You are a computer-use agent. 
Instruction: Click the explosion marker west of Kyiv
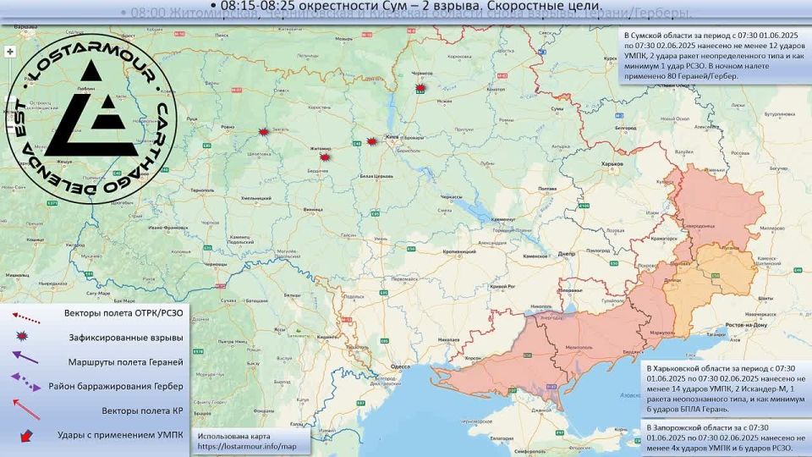pos(371,141)
